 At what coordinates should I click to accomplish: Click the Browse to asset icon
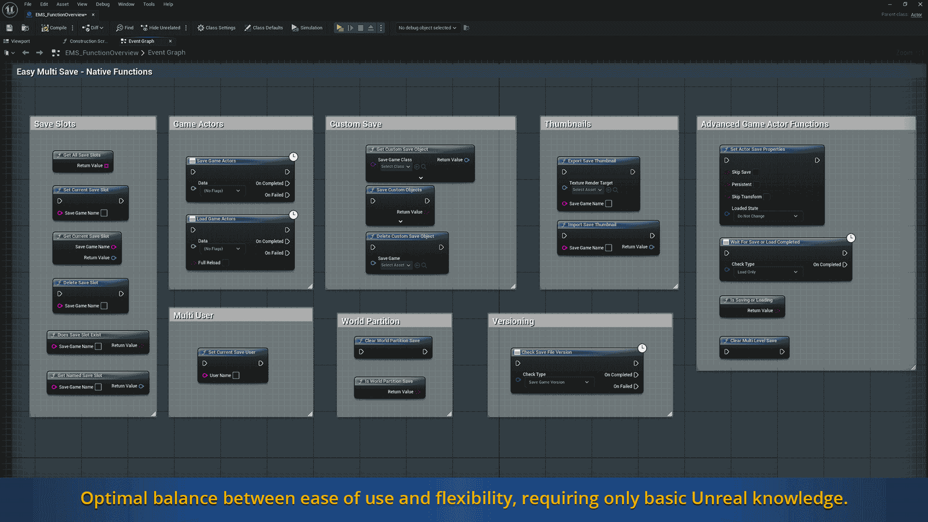click(x=25, y=28)
